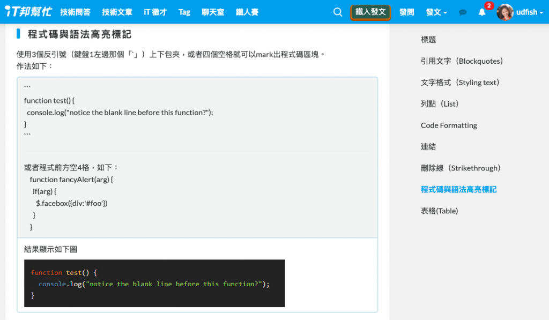549x320 pixels.
Task: Click the text 或者程式前方空4格，如下：
Action: [x=71, y=168]
